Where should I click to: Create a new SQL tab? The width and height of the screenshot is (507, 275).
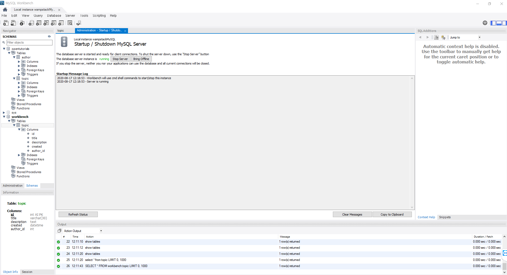[x=6, y=23]
